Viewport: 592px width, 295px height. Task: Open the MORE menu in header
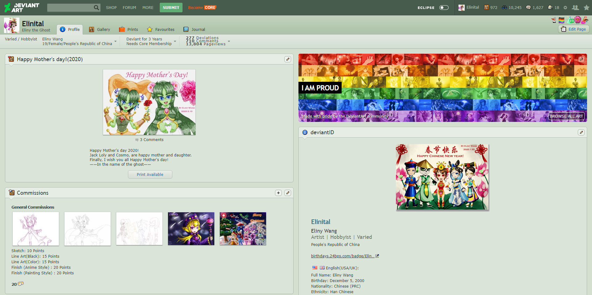(x=148, y=8)
